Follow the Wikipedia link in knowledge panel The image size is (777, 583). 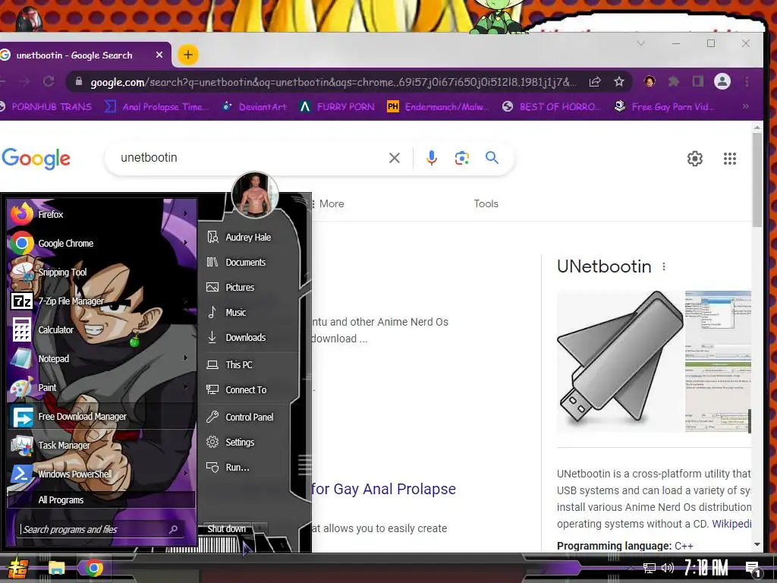[x=731, y=524]
